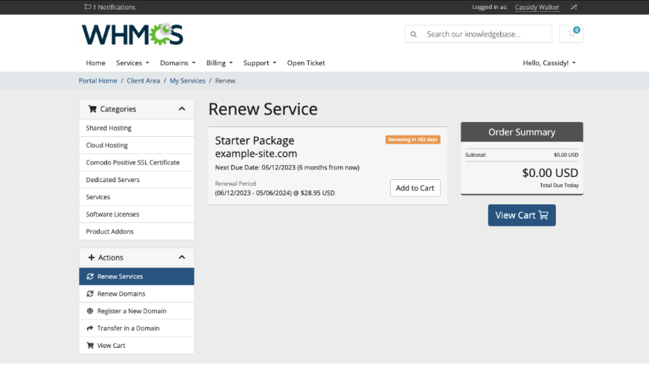Click the return-to-admin shuffle icon
This screenshot has width=649, height=365.
(x=574, y=7)
